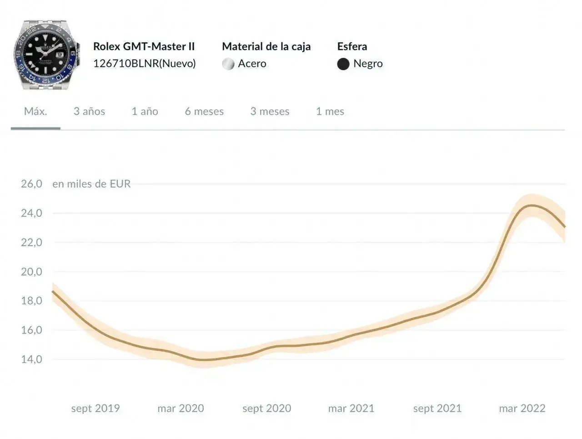Switch to the 1 año tab
582x439 pixels.
click(x=145, y=112)
